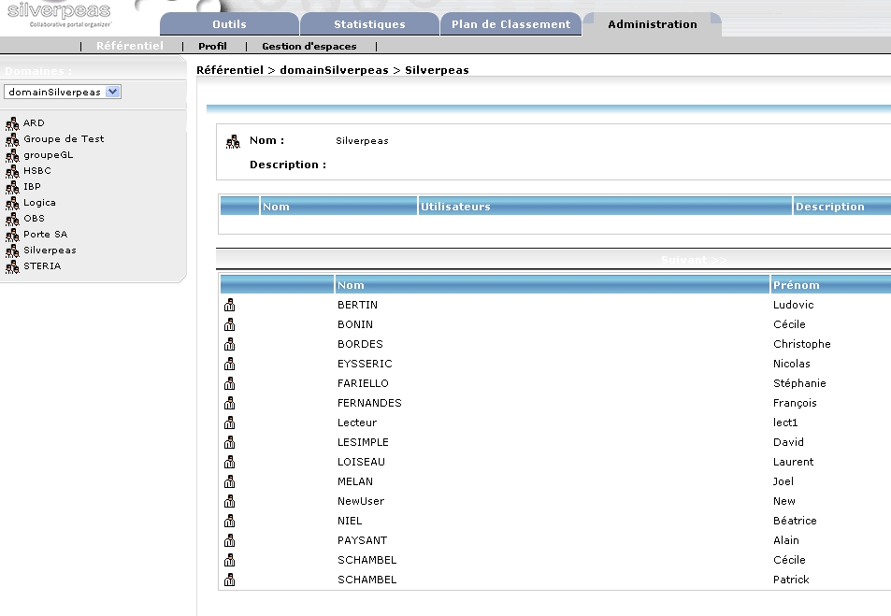This screenshot has height=616, width=891.
Task: Click the user icon in FERNANDES row
Action: coord(230,403)
